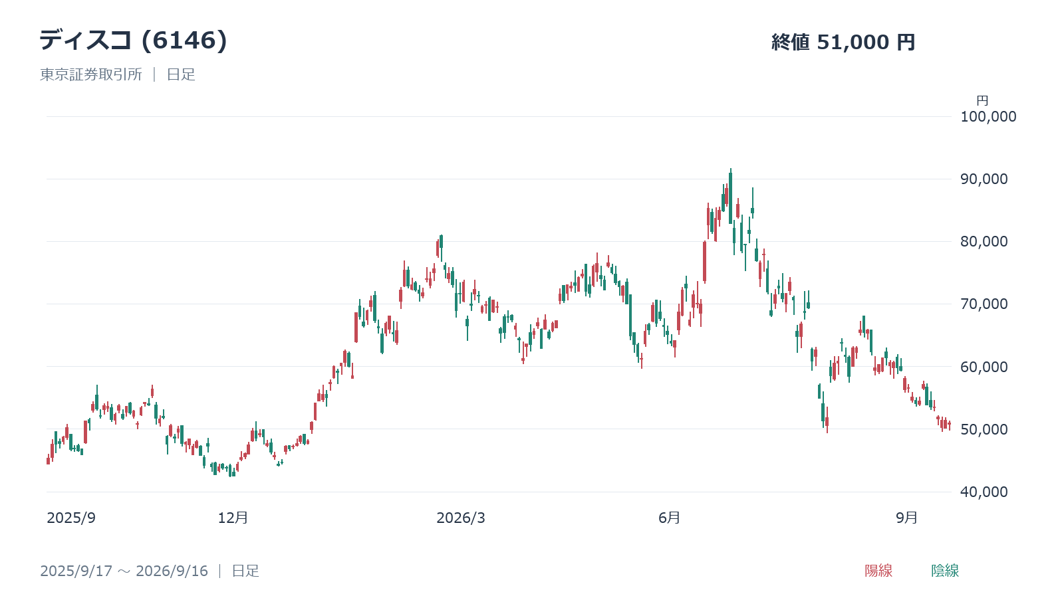Screen dimensions: 1064x598
Task: Click the 12月 x-axis date label
Action: pyautogui.click(x=233, y=518)
